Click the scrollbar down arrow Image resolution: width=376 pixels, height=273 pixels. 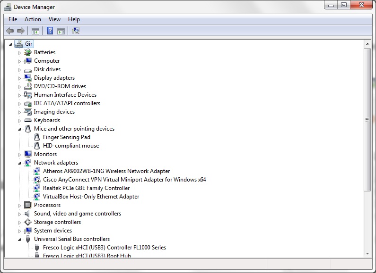coord(367,253)
